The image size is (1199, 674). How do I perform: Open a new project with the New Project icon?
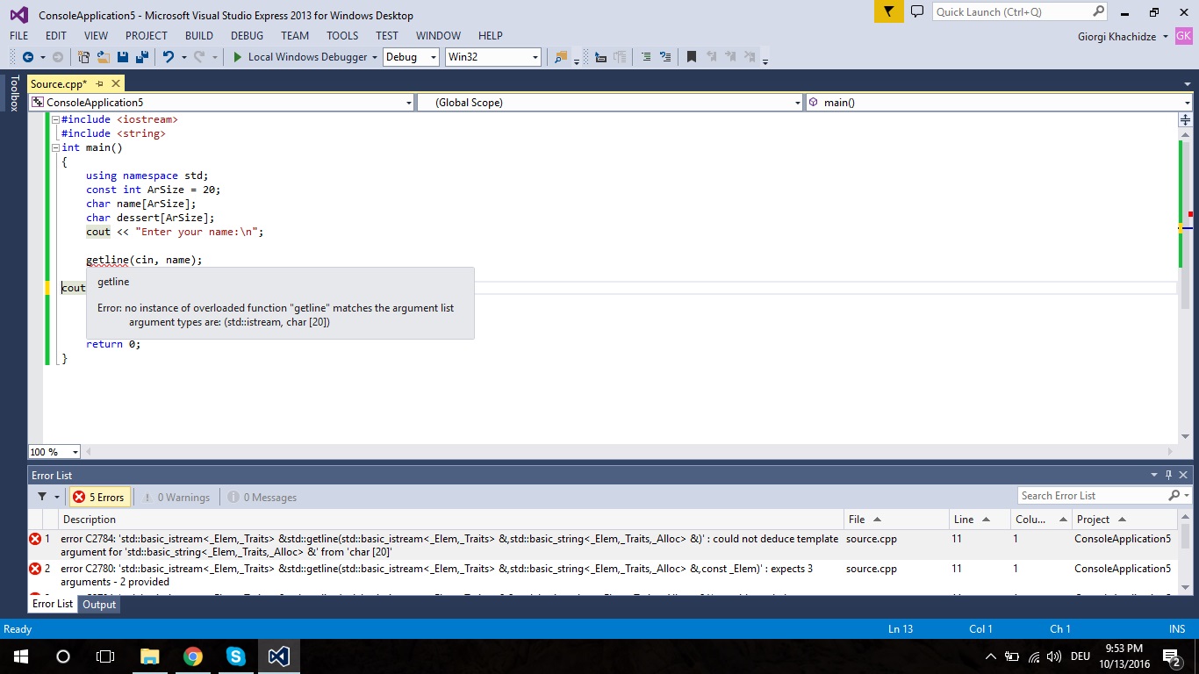[83, 57]
